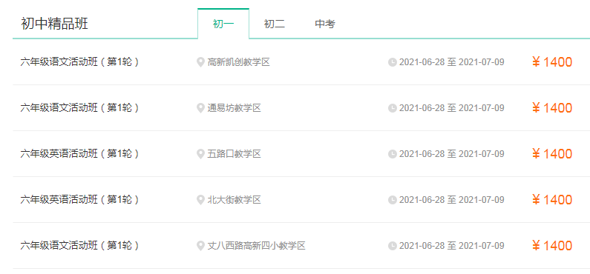Click location pin icon beside 北大街教学区
The image size is (590, 274).
[200, 200]
